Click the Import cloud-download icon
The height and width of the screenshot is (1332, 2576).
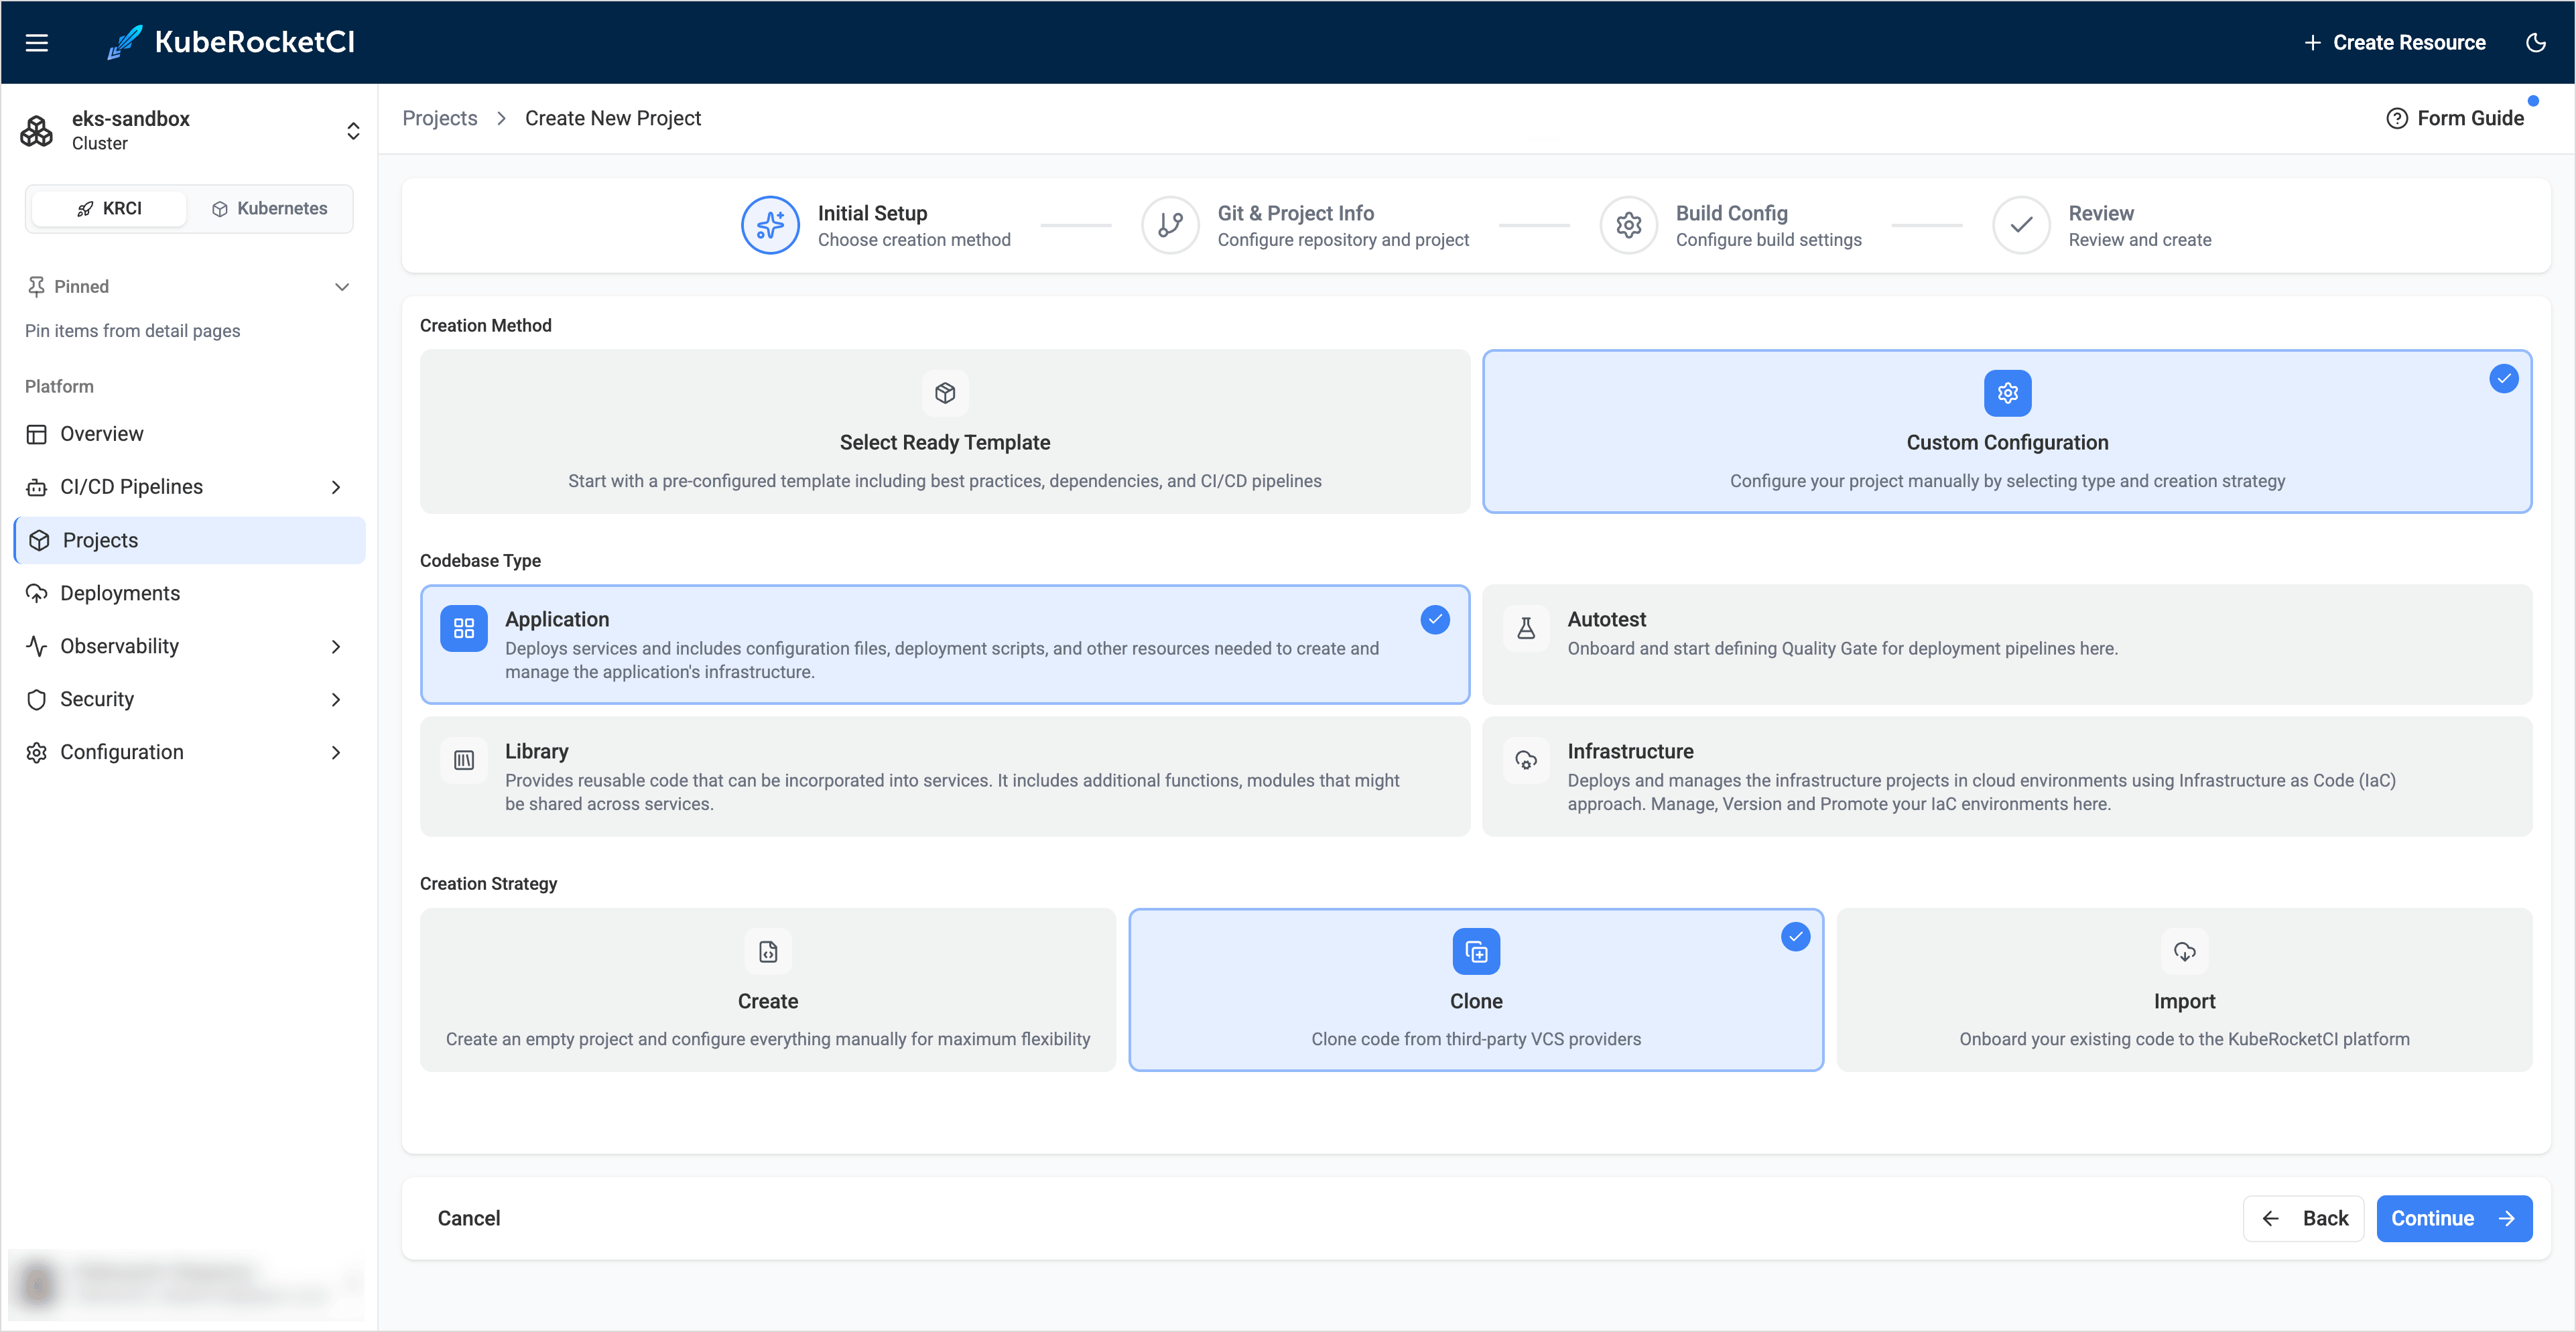(2184, 952)
